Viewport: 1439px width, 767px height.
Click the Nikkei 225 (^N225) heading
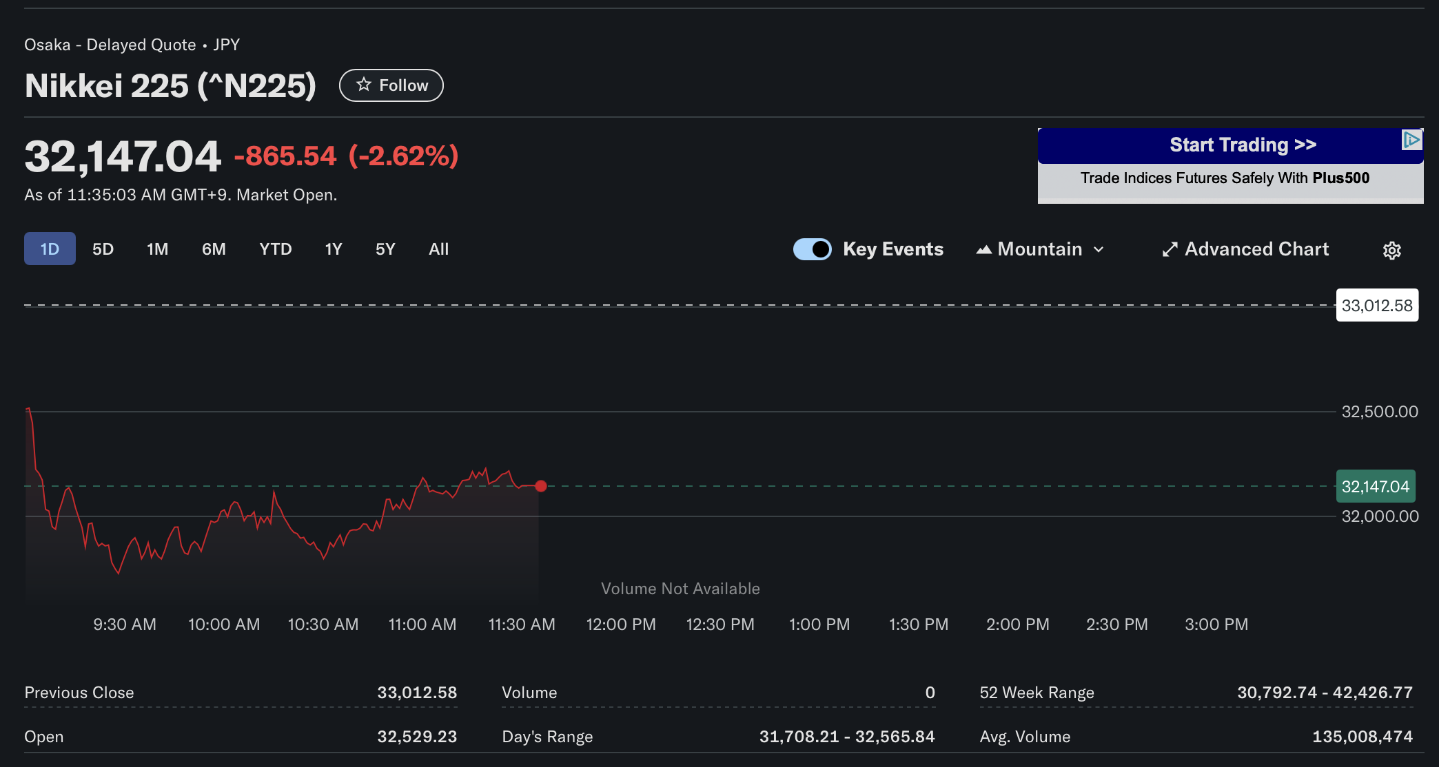point(170,86)
